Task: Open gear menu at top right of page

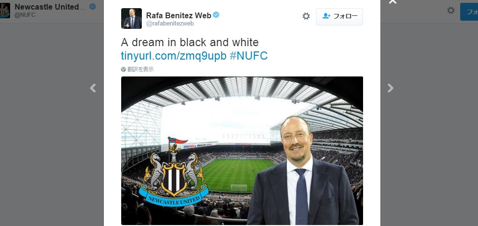Action: [x=451, y=11]
